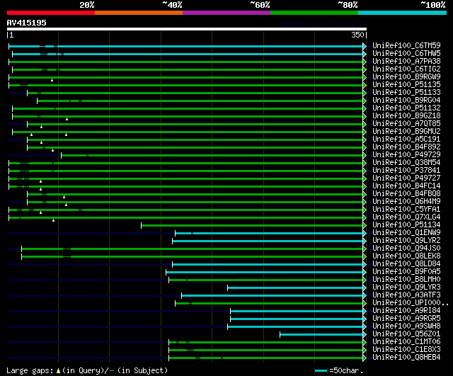Select the UniRef100_A7QT85 label
The height and width of the screenshot is (376, 453).
coord(406,124)
